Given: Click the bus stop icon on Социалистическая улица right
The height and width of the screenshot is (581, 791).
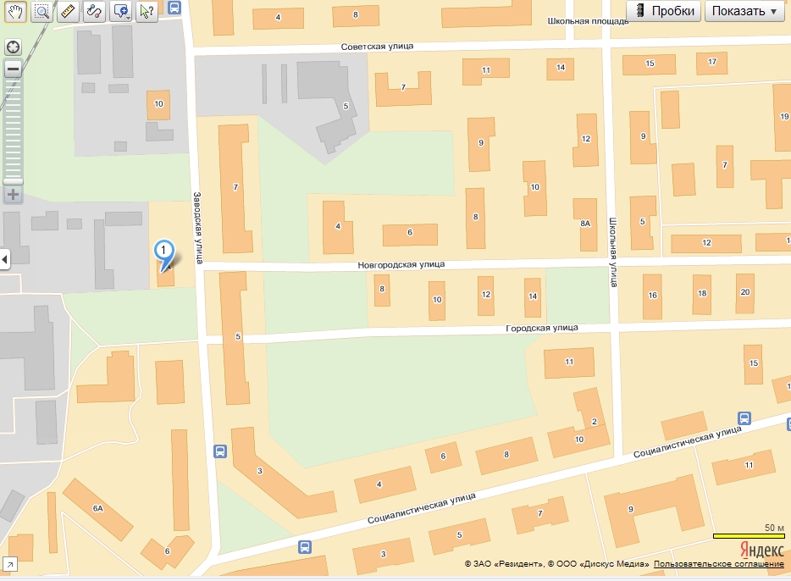Looking at the screenshot, I should tap(744, 418).
